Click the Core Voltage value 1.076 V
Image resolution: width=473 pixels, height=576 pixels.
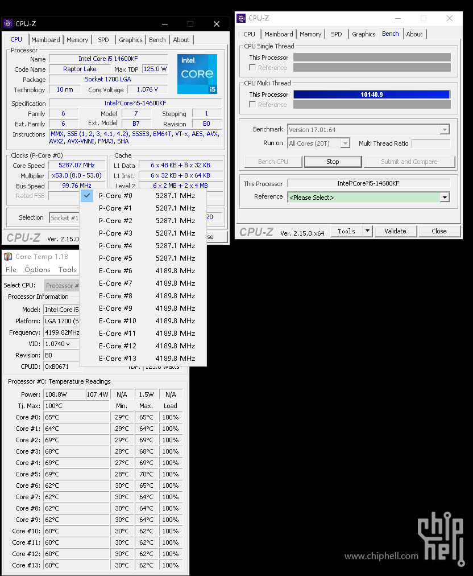[147, 89]
